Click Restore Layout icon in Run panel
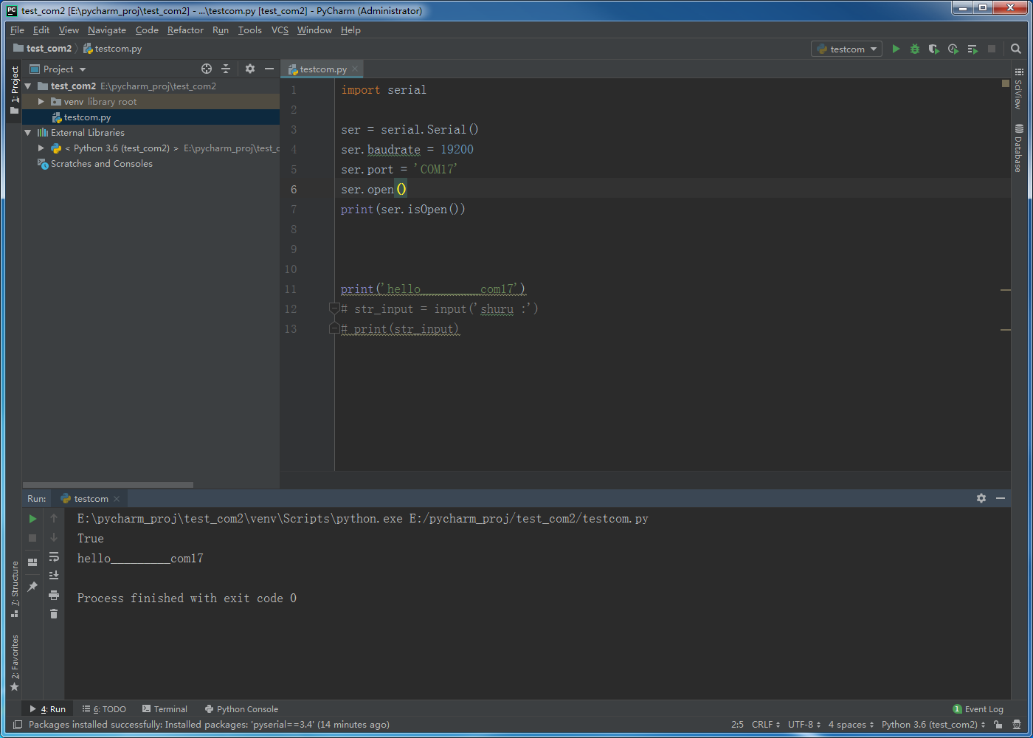 pos(32,562)
